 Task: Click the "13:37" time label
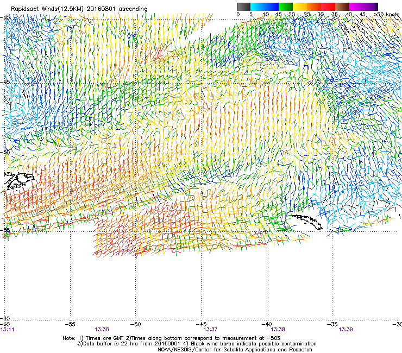coord(210,330)
